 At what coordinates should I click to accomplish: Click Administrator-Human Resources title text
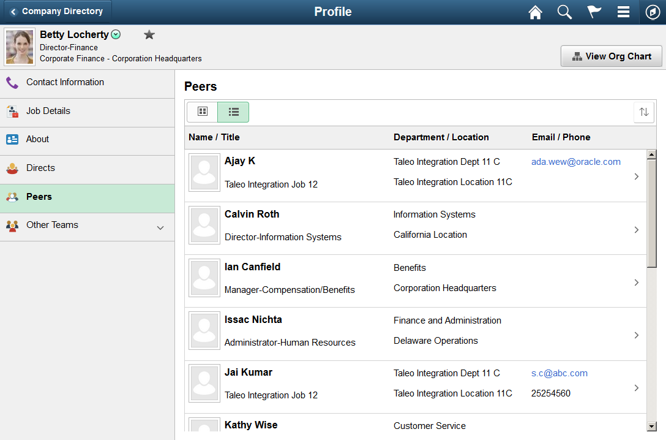click(x=290, y=343)
